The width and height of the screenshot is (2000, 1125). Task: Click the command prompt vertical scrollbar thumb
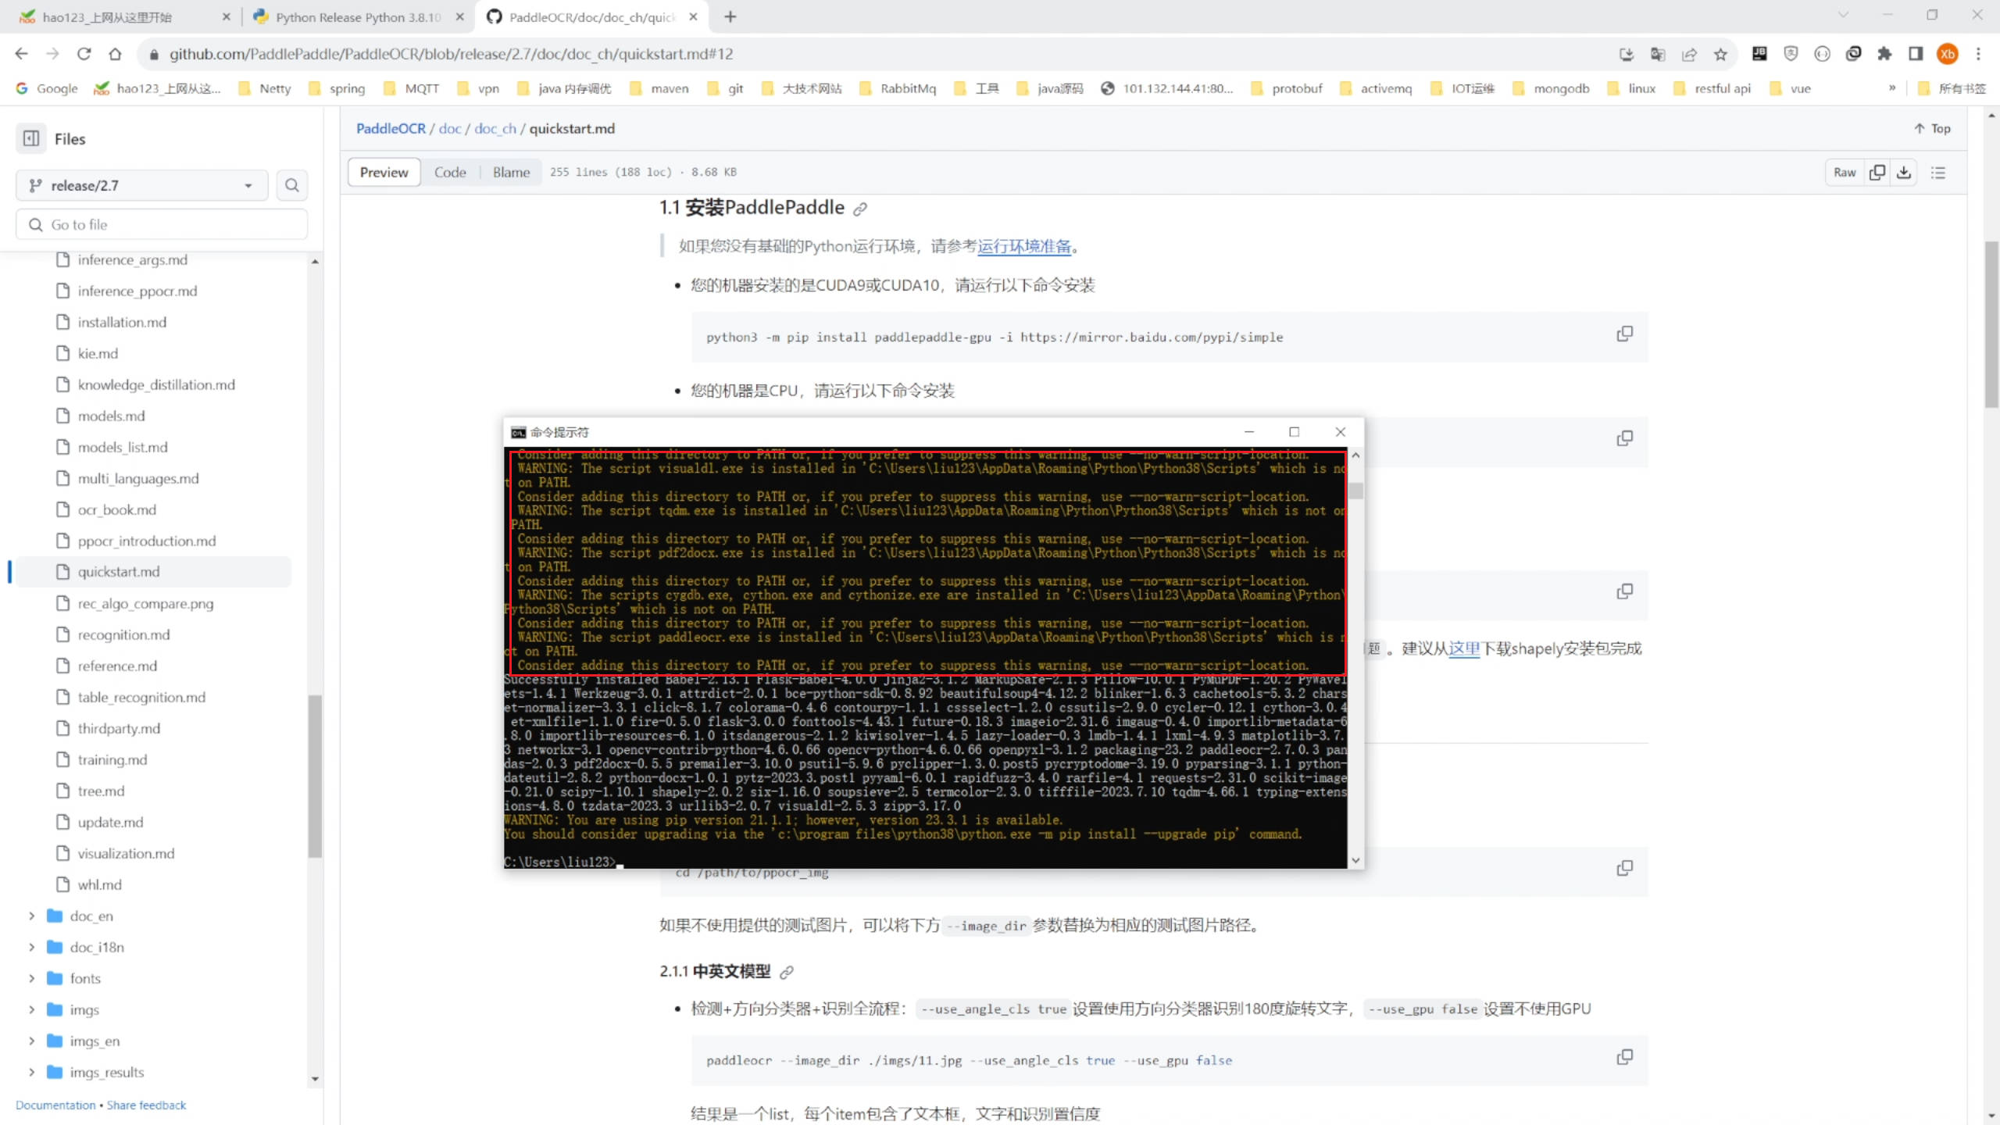coord(1355,491)
